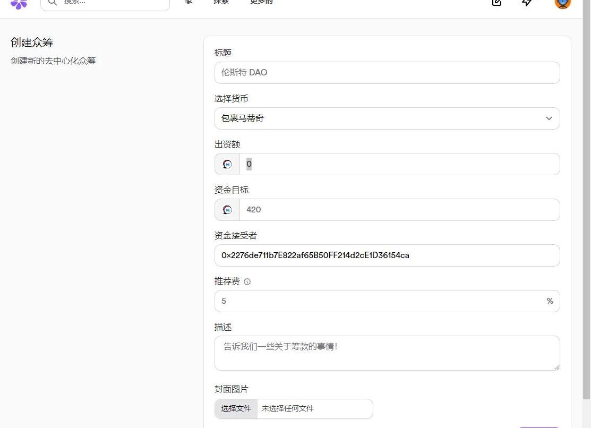Viewport: 591px width, 428px height.
Task: Click the magnifier icon in search bar
Action: point(52,2)
